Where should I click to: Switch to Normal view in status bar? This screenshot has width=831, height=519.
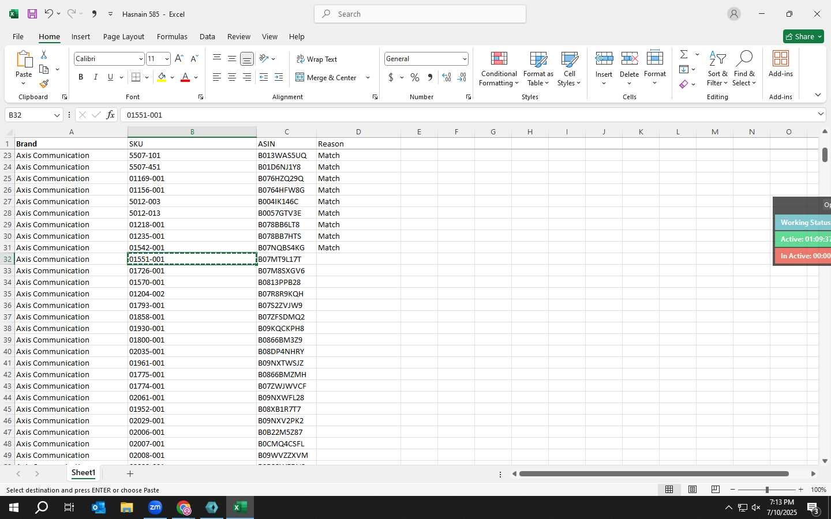(669, 489)
